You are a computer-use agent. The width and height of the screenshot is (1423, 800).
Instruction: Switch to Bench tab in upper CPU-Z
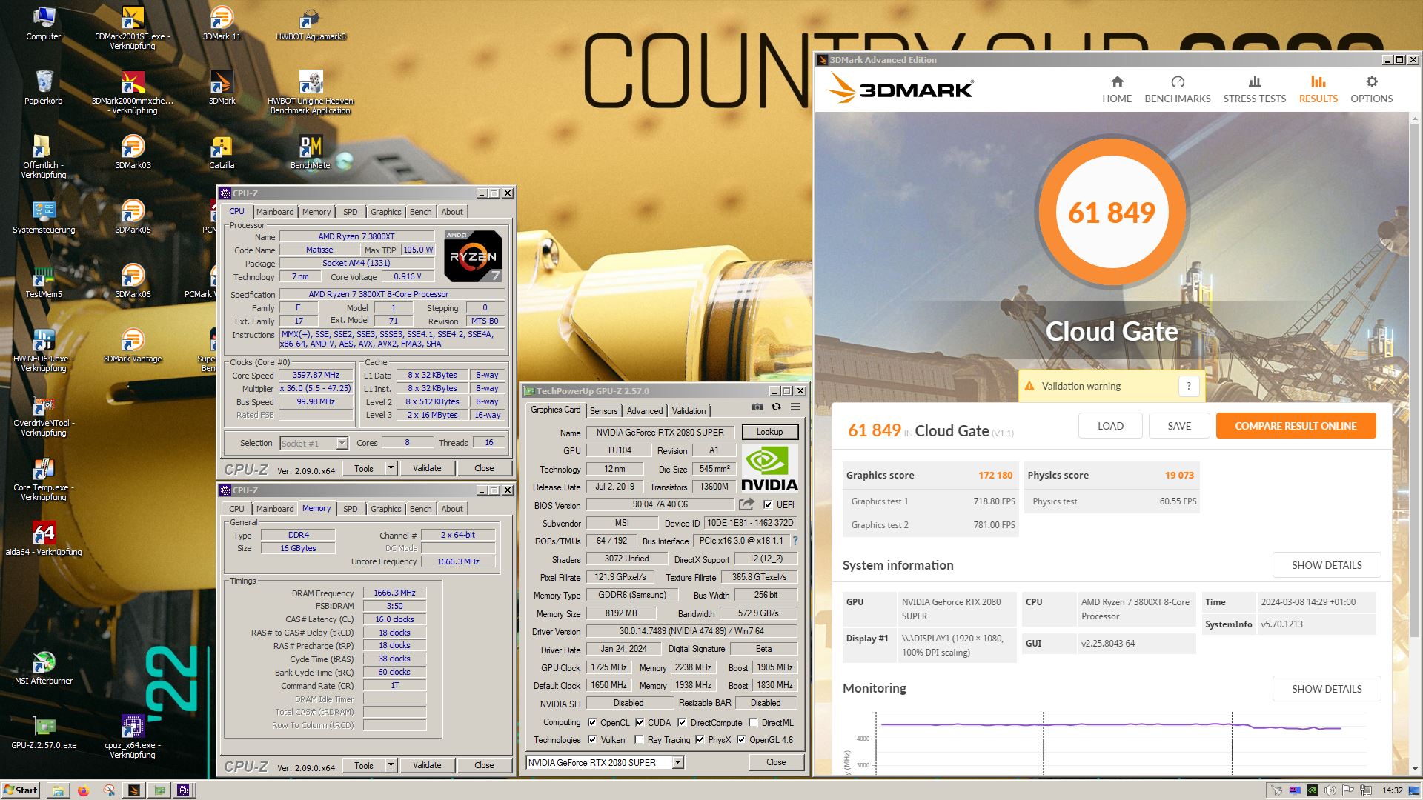click(420, 212)
